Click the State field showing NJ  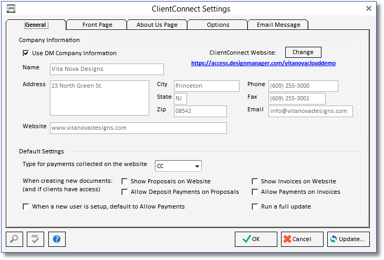[180, 99]
